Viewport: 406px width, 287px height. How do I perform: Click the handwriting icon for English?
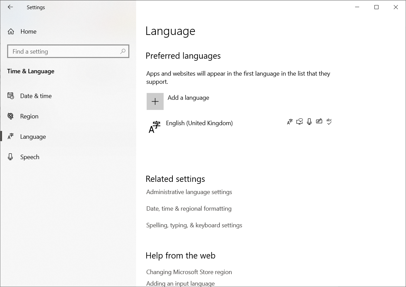click(319, 121)
